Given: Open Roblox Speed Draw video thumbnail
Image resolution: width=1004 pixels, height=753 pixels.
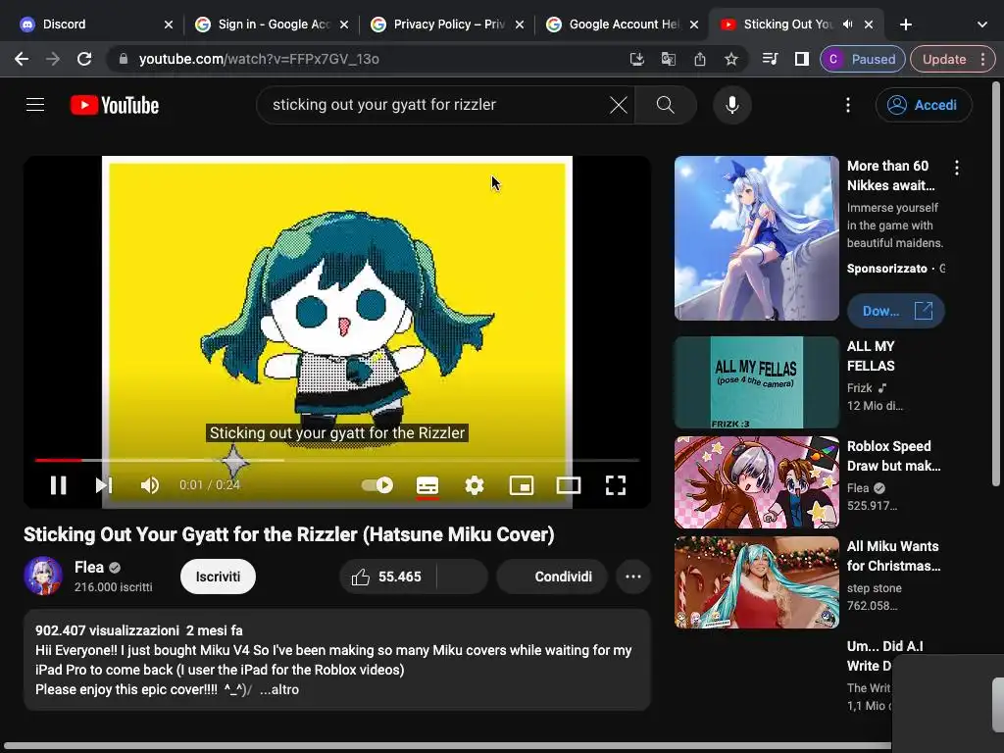Looking at the screenshot, I should (756, 482).
